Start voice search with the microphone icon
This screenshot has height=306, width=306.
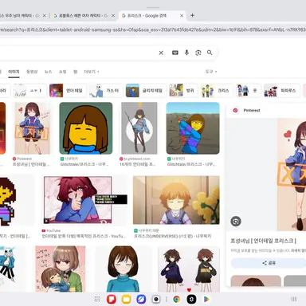[x=186, y=53]
